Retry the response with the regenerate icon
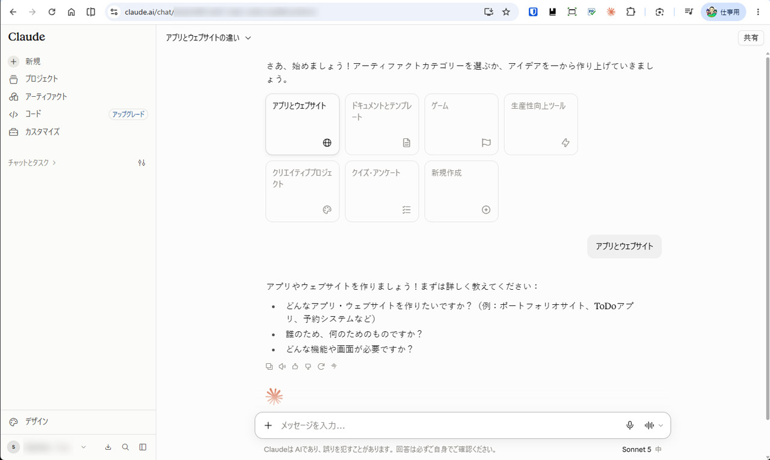 coord(321,366)
